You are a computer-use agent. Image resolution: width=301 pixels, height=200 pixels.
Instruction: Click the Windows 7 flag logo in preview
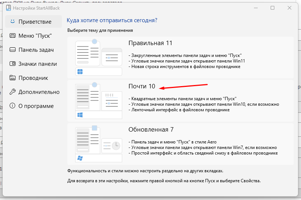(80, 158)
